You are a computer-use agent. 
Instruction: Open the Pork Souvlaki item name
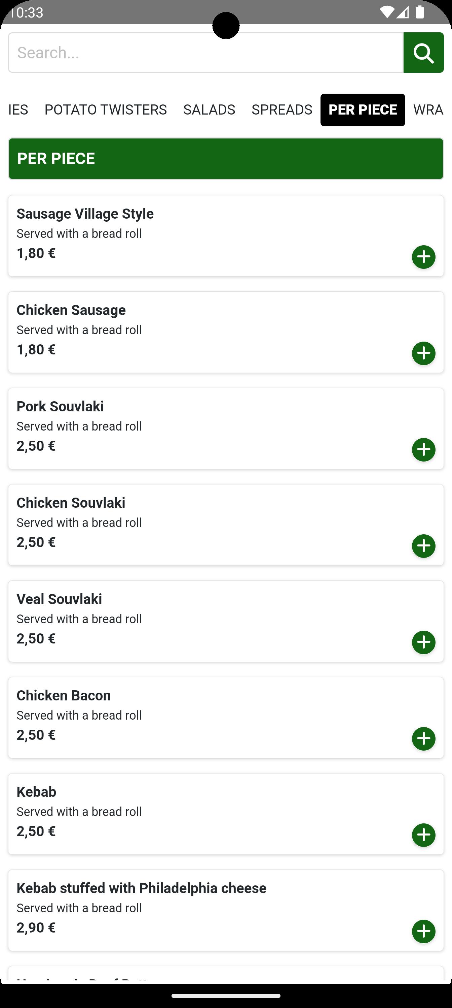[x=60, y=406]
